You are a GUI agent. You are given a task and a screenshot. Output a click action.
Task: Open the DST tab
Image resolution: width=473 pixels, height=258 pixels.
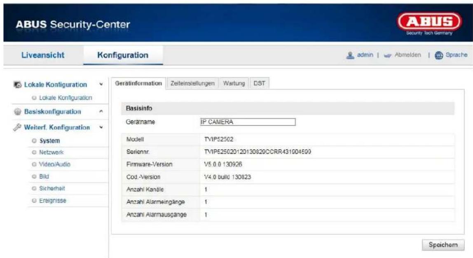pos(259,83)
